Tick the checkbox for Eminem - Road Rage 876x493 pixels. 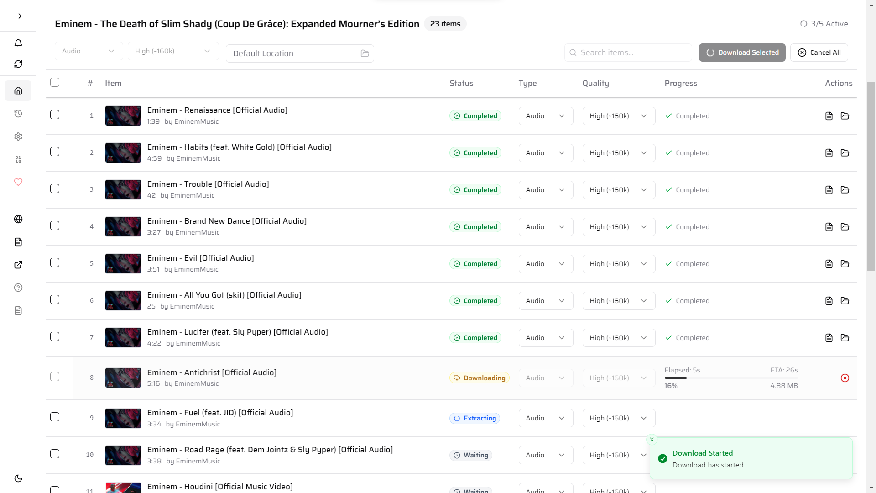pos(55,454)
